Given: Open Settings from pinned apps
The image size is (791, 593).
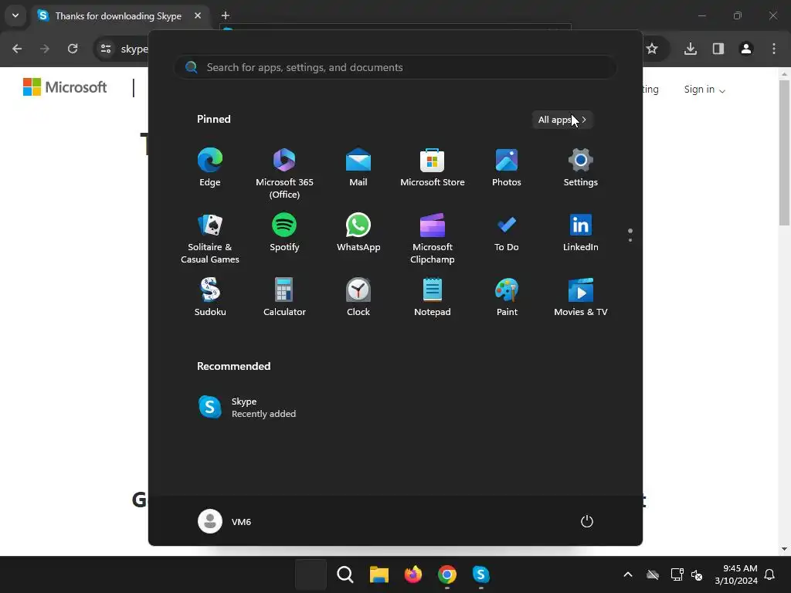Looking at the screenshot, I should pyautogui.click(x=581, y=167).
